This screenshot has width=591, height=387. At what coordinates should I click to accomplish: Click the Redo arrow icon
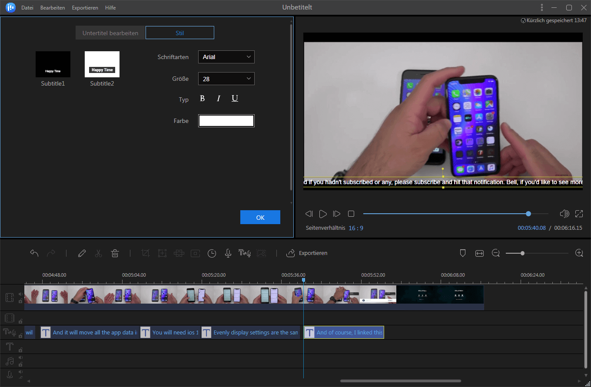tap(51, 253)
